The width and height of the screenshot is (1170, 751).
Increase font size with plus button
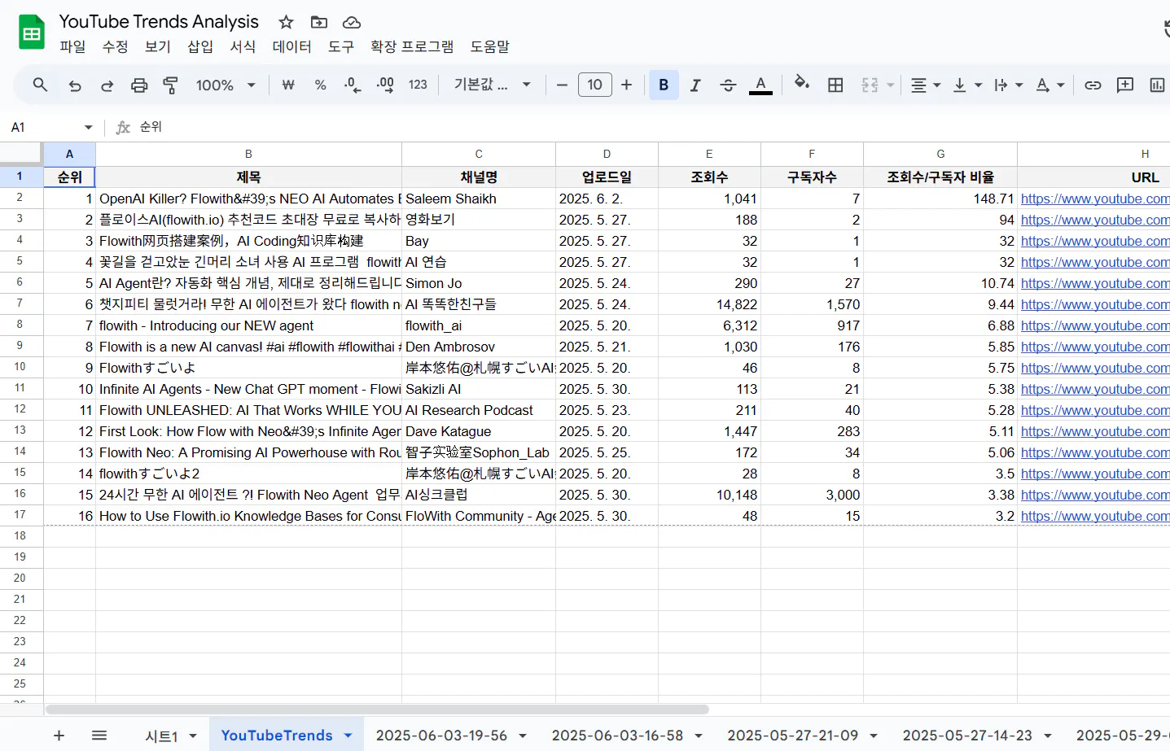click(626, 85)
